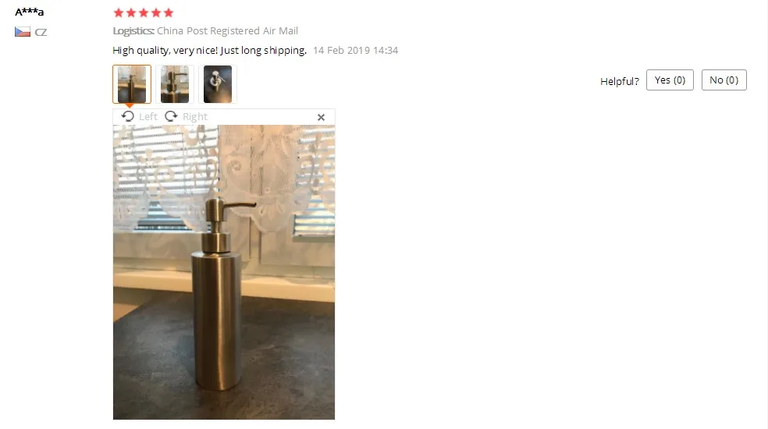768x429 pixels.
Task: Click China Post Registered Air Mail text
Action: pos(227,31)
